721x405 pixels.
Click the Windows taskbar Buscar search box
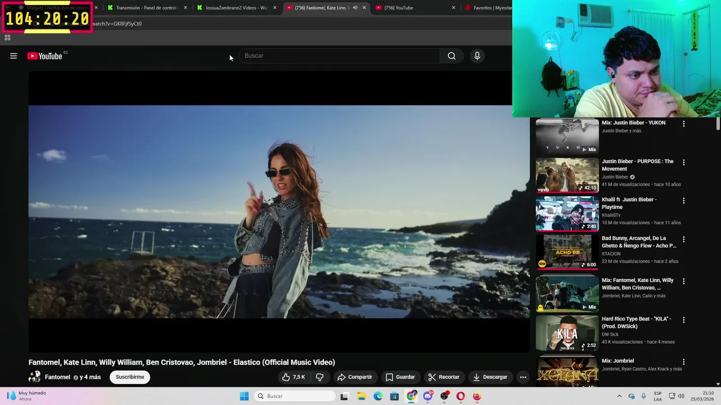click(x=294, y=396)
